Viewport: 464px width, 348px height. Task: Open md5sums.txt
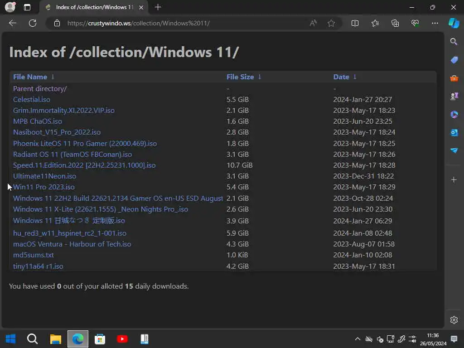tap(34, 255)
